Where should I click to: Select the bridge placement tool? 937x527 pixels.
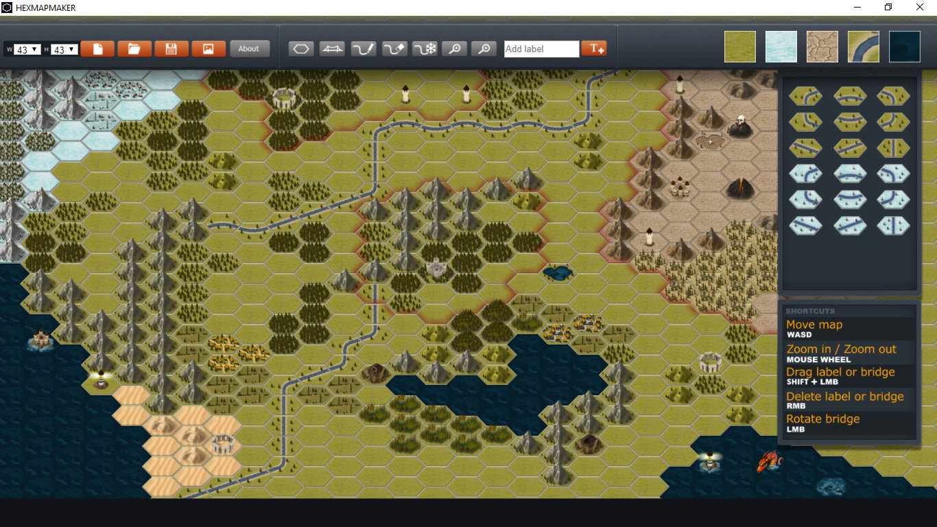[x=332, y=48]
